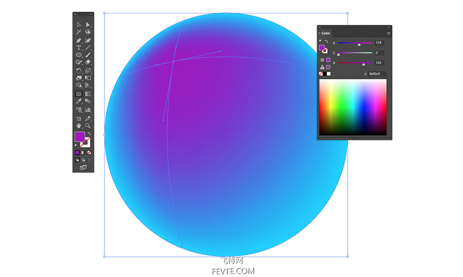Pick a color from the spectrum ramp
463x277 pixels.
tap(353, 107)
